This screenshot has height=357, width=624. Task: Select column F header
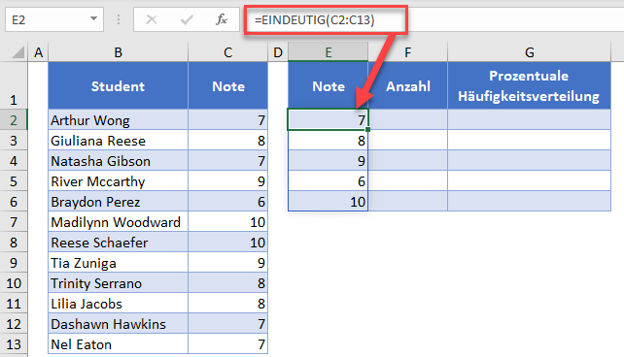(x=407, y=52)
